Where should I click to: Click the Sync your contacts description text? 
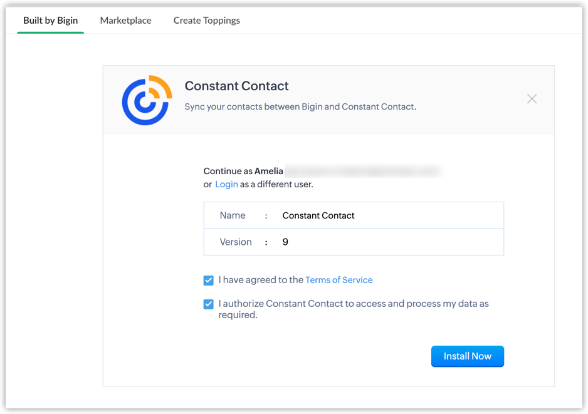point(300,106)
